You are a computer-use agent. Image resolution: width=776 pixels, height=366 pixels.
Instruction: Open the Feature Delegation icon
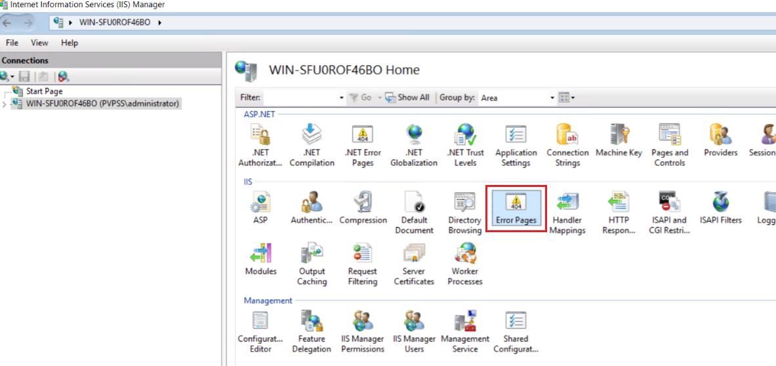click(x=312, y=332)
